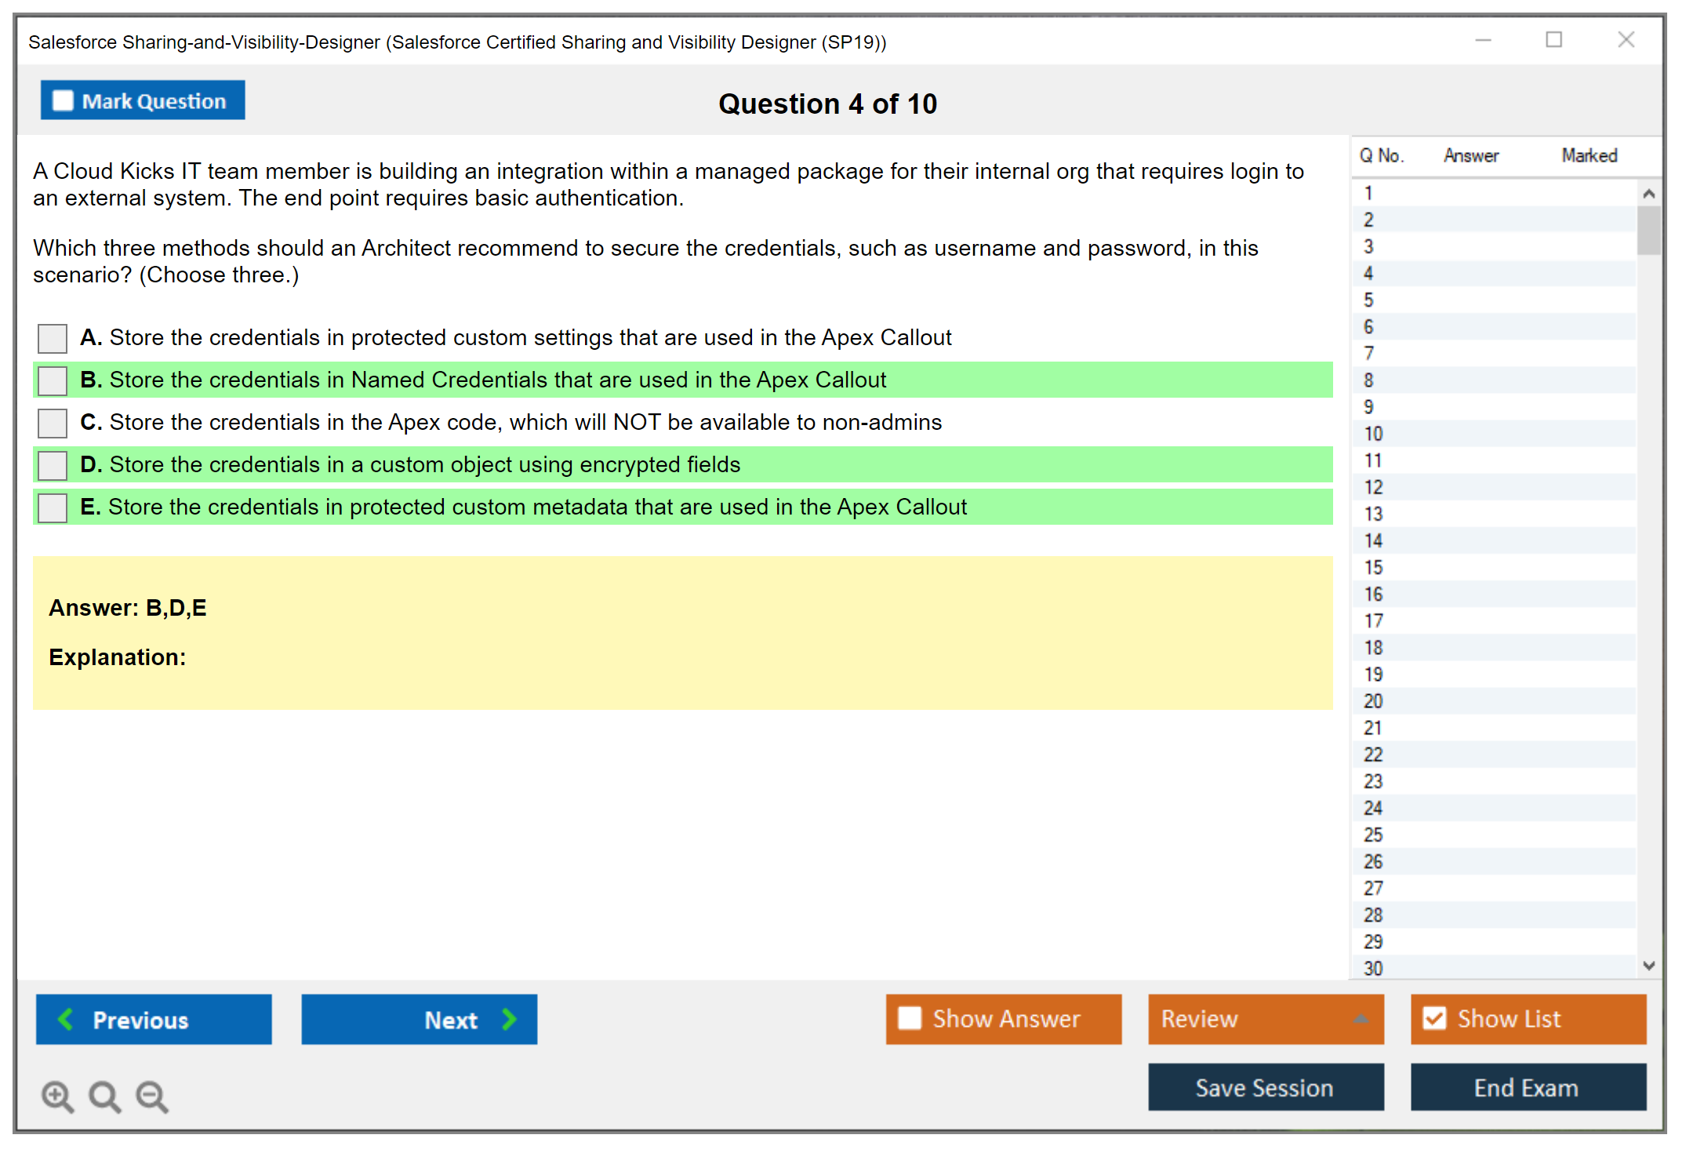The width and height of the screenshot is (1686, 1153).
Task: Jump to question 12 in list
Action: [1373, 488]
